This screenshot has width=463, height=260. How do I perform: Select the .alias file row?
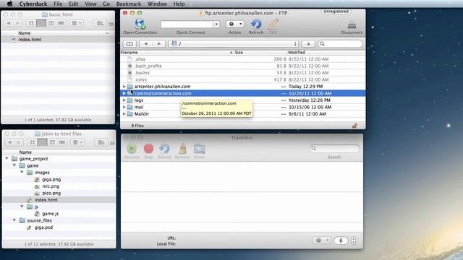pyautogui.click(x=243, y=59)
